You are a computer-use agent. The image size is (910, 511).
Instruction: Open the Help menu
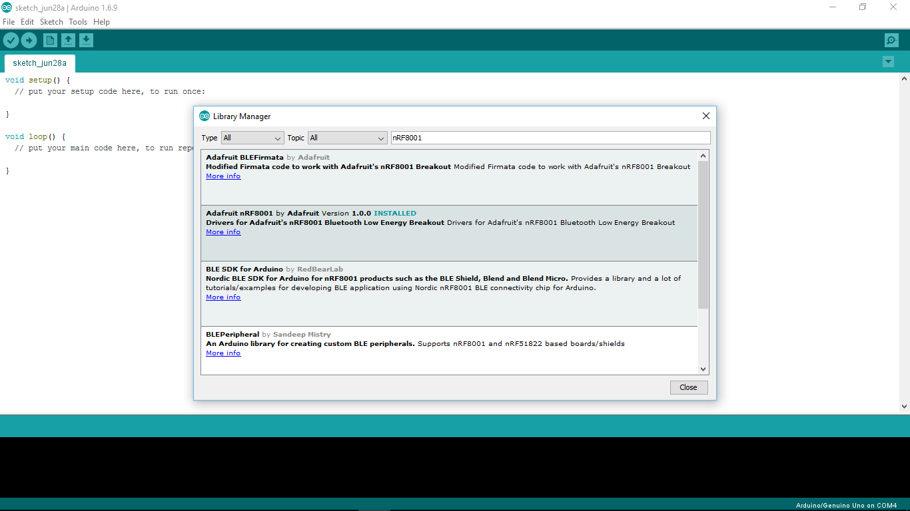coord(101,22)
